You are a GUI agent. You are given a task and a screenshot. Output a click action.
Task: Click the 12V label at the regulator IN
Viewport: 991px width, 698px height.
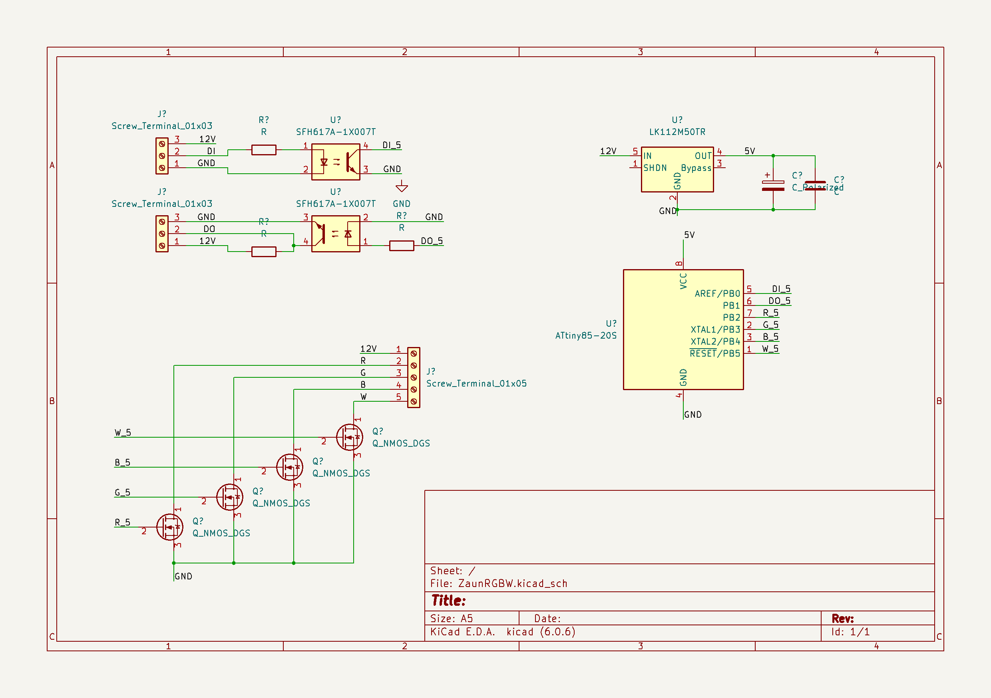click(x=608, y=151)
